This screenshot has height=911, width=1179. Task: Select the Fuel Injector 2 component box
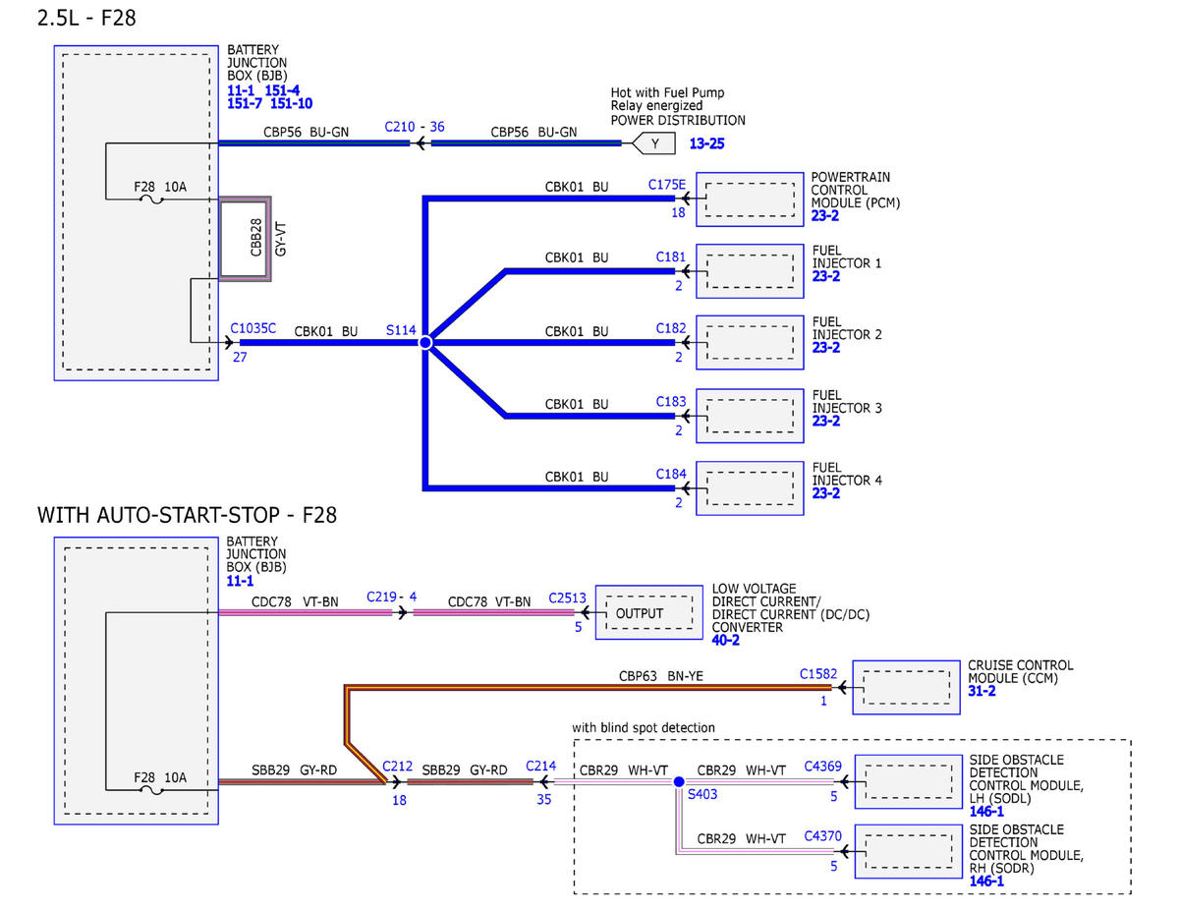[750, 342]
